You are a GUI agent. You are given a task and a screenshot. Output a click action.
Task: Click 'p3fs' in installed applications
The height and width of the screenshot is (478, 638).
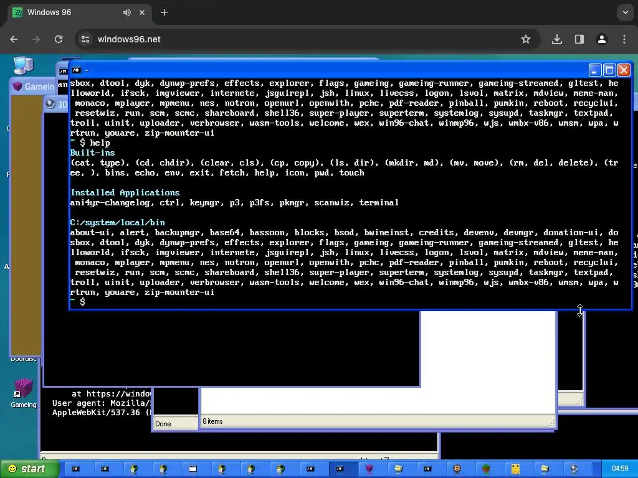260,202
